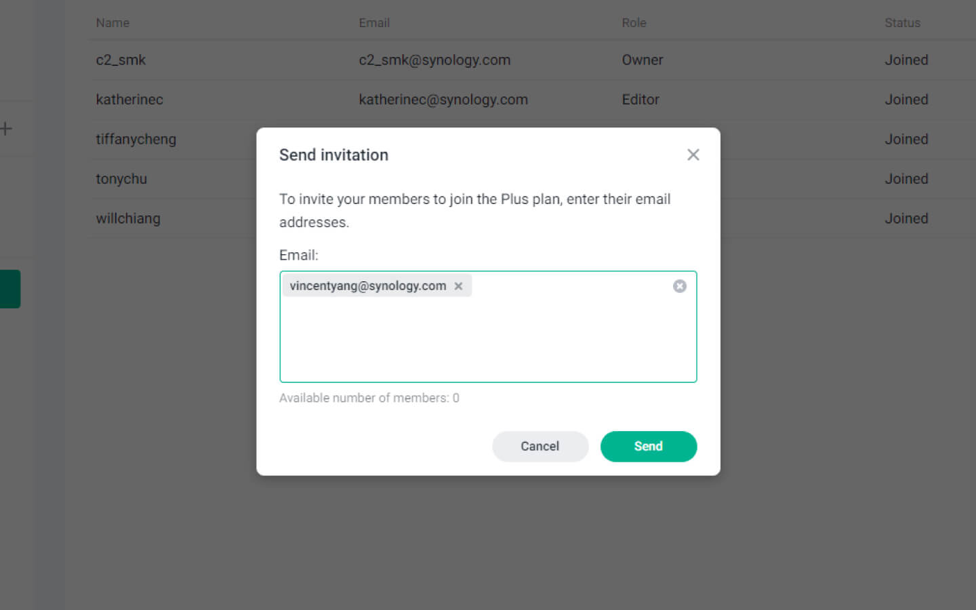Viewport: 976px width, 610px height.
Task: Select the tonychu member row
Action: coord(121,179)
